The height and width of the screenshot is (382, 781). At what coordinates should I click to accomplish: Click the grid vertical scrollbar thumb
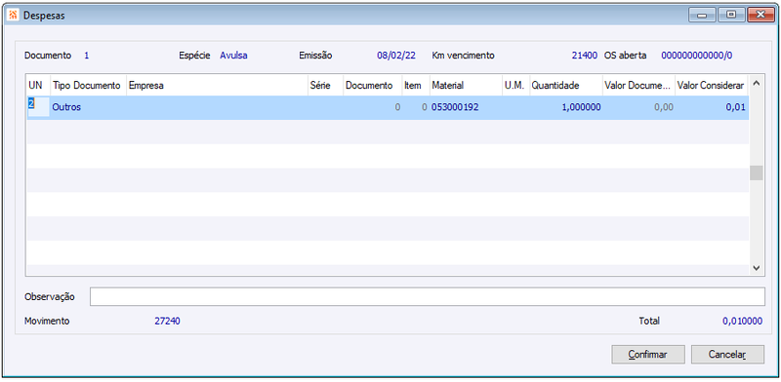coord(756,172)
